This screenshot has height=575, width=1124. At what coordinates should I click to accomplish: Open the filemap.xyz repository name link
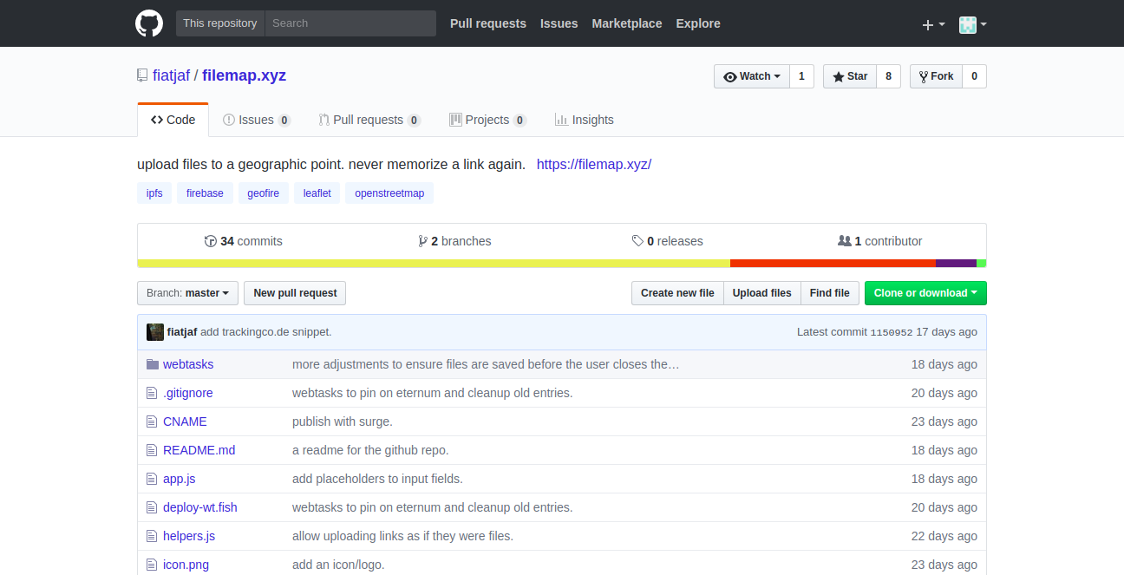[x=244, y=75]
